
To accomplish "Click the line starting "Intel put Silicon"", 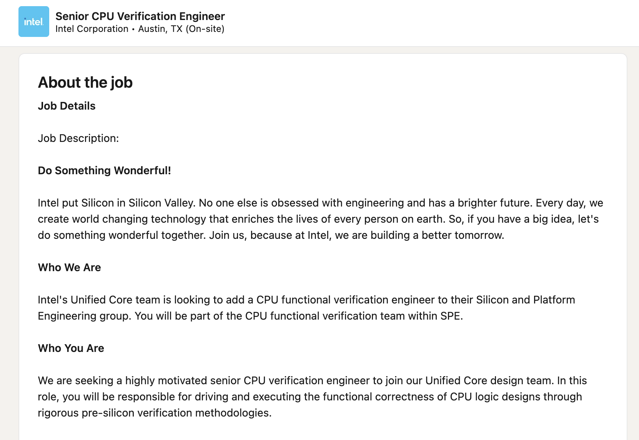I will point(320,203).
